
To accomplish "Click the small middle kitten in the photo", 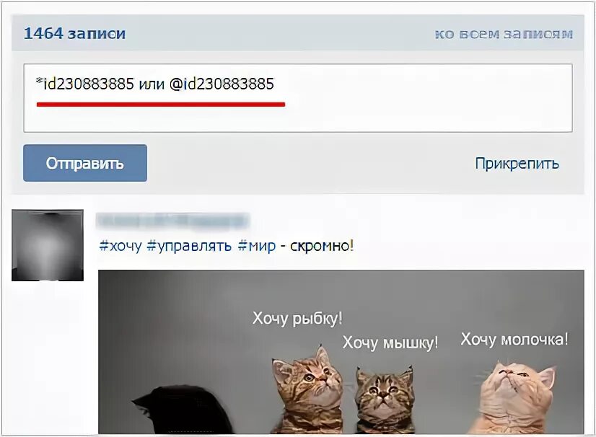I will 385,401.
